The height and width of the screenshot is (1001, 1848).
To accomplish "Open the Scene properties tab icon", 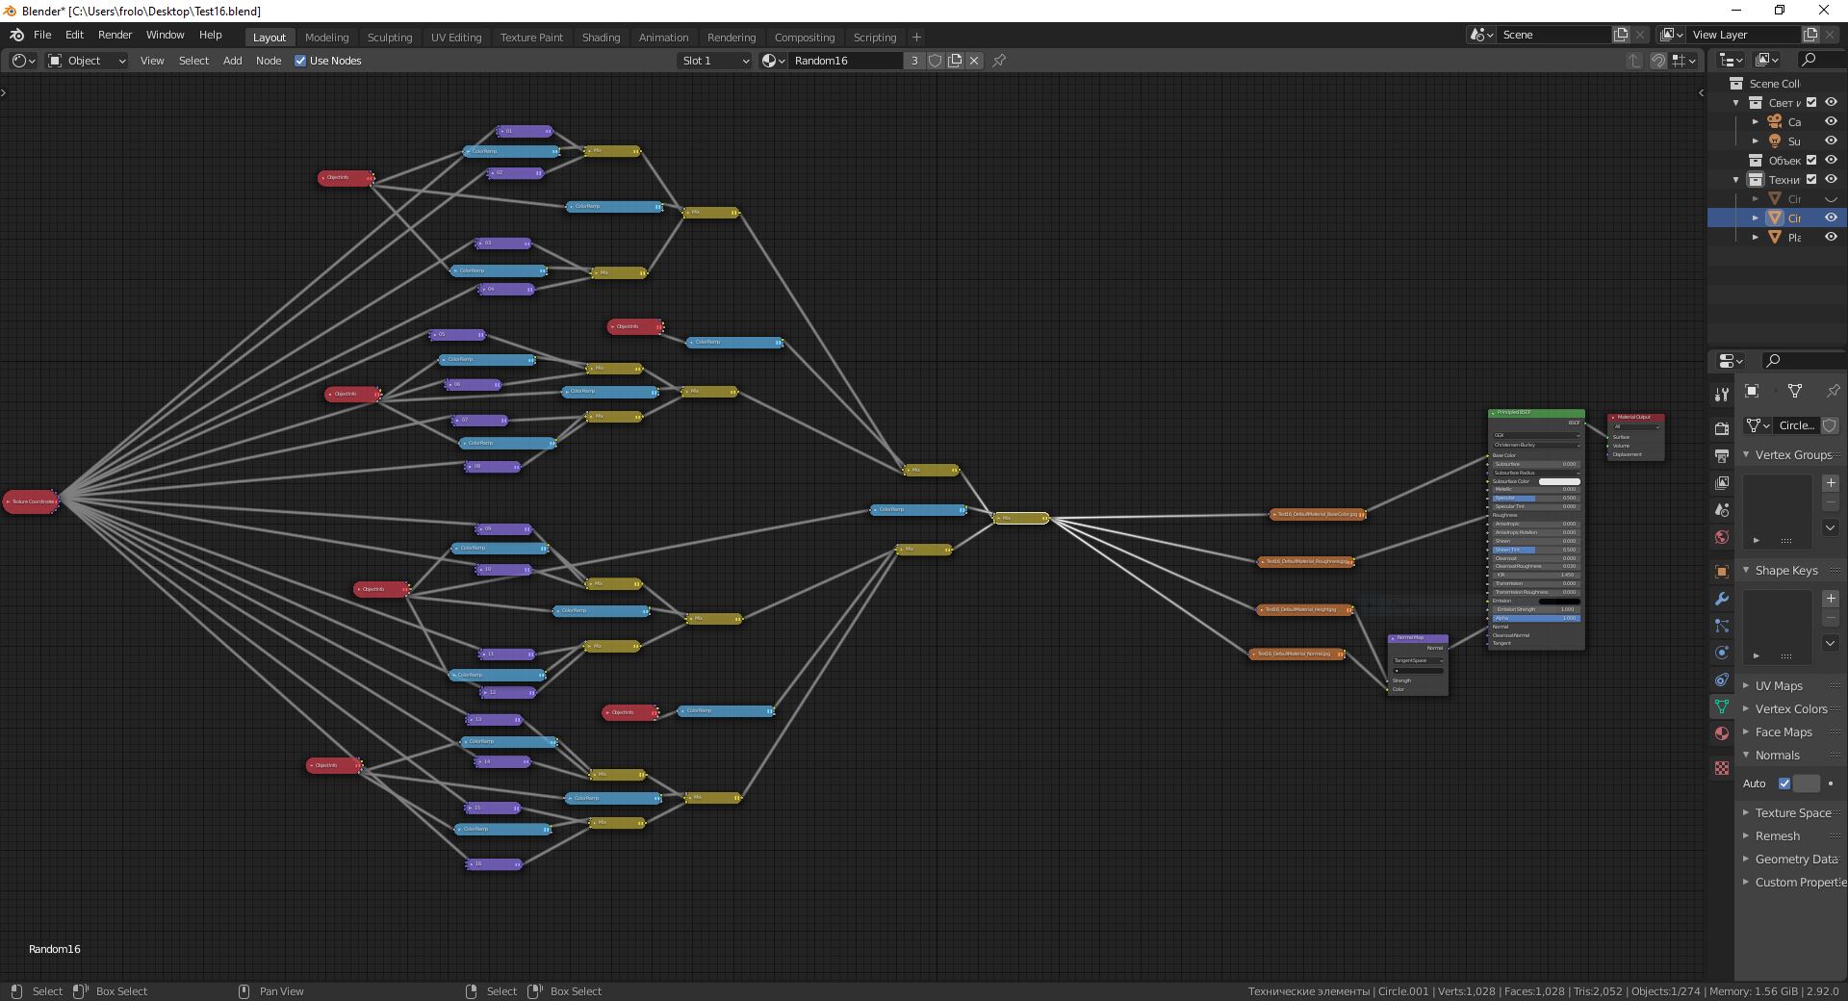I will coord(1722,509).
